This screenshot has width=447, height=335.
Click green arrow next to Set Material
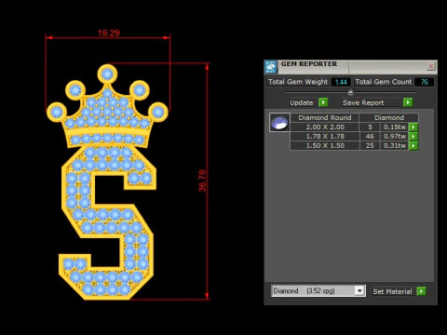[x=421, y=291]
